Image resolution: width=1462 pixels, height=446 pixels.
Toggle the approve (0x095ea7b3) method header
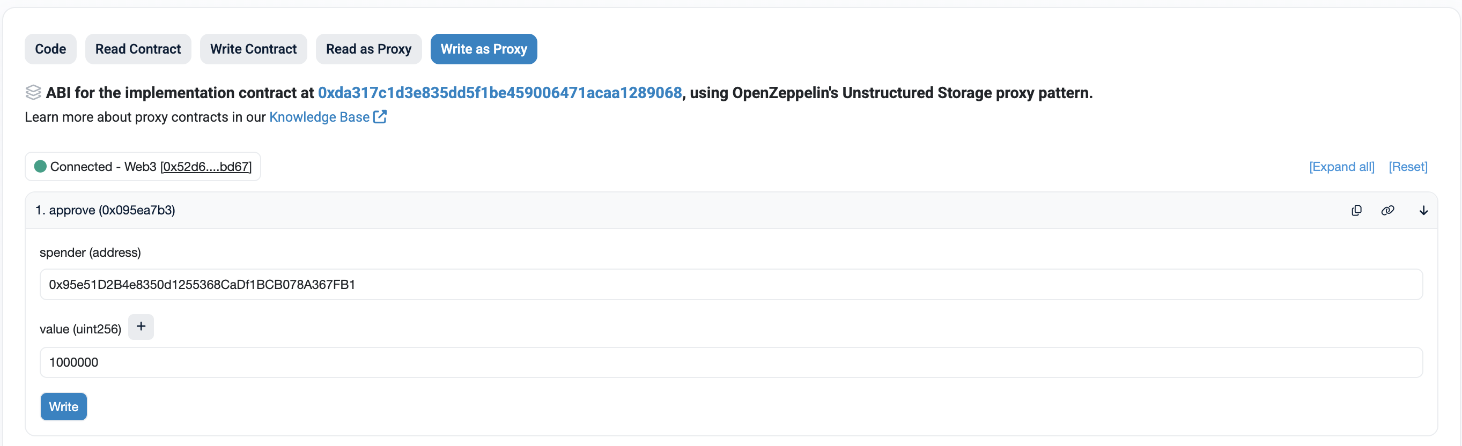[x=106, y=211]
